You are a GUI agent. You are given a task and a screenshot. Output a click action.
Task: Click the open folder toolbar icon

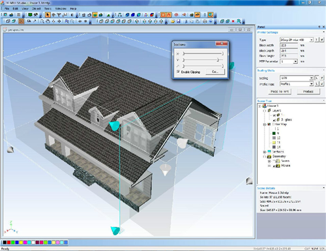click(173, 22)
